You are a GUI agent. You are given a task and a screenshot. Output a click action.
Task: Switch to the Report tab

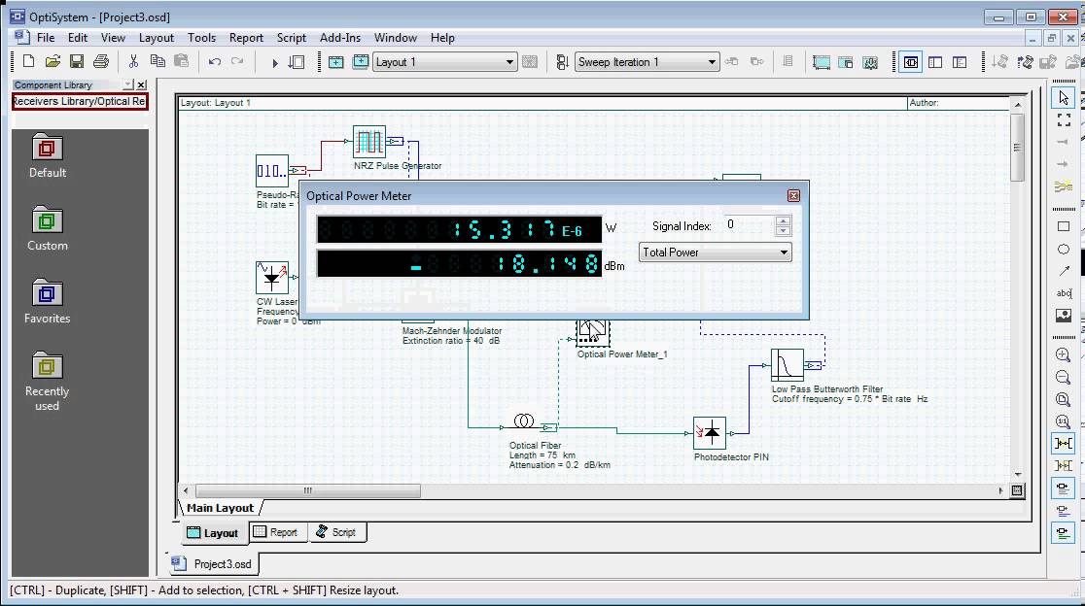277,532
